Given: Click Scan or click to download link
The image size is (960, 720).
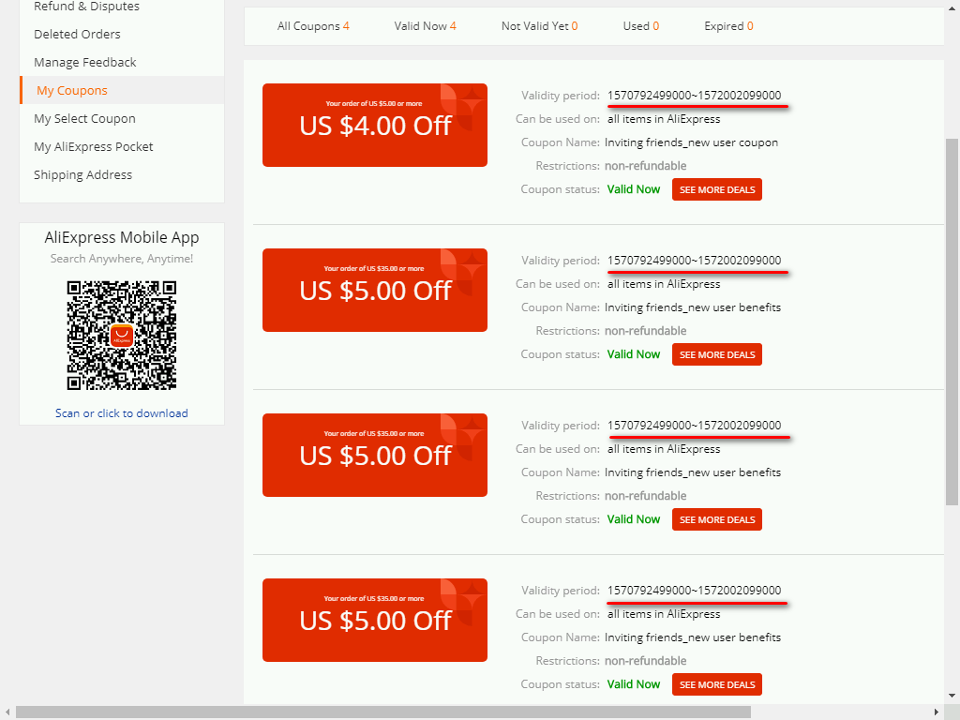Looking at the screenshot, I should (x=122, y=413).
